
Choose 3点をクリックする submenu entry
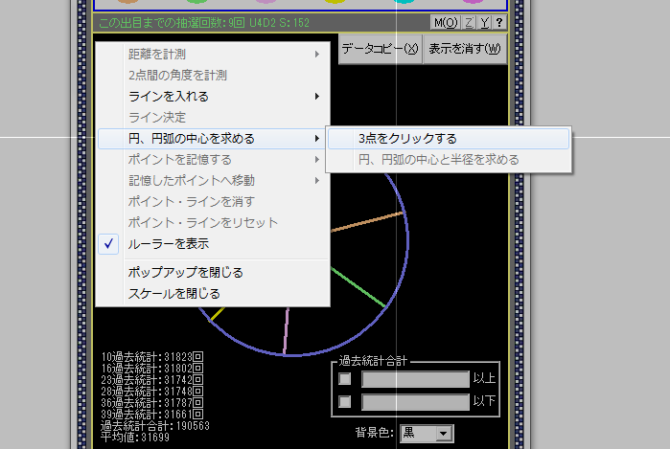click(x=449, y=139)
